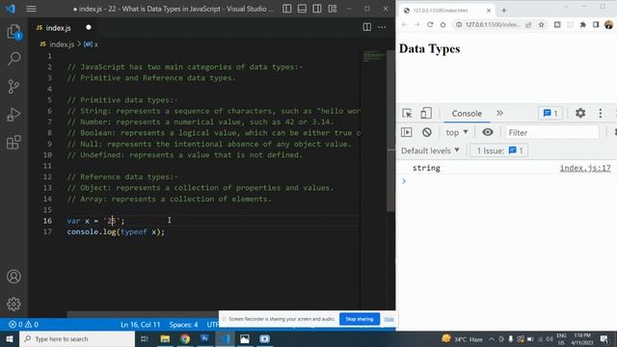
Task: Click the console prompt arrow
Action: click(404, 181)
